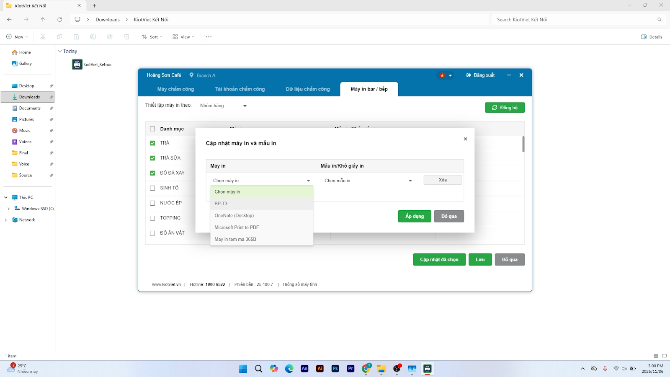670x377 pixels.
Task: Click the Áp dụng button in dialog
Action: [x=415, y=216]
